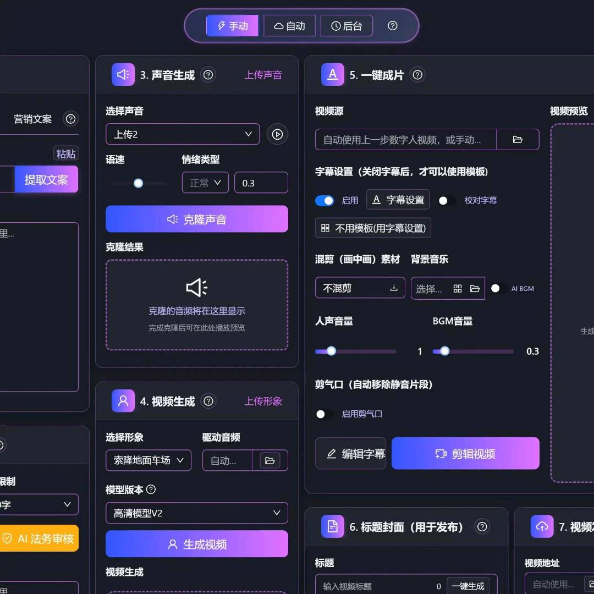Turn on the 校对字幕 switch
This screenshot has height=594, width=594.
tap(446, 201)
